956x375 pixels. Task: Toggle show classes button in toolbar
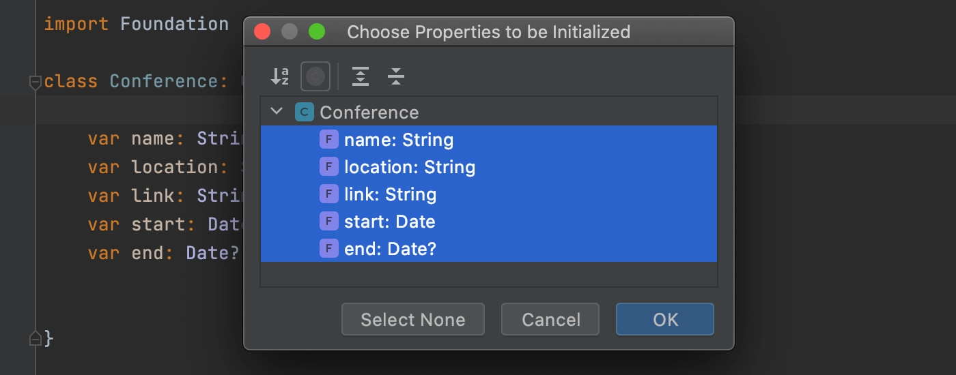[315, 76]
